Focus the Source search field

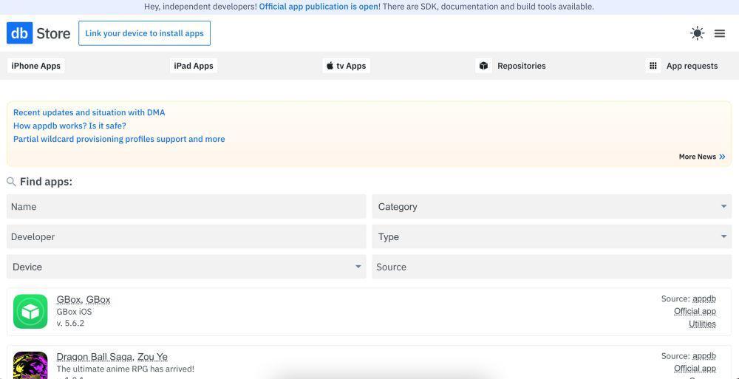tap(552, 267)
